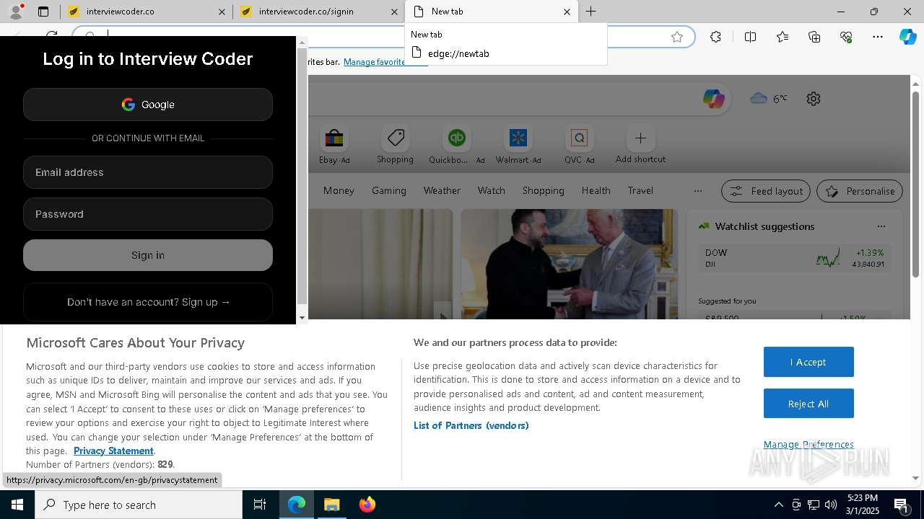The width and height of the screenshot is (924, 519).
Task: Open the Collections icon
Action: pos(814,37)
